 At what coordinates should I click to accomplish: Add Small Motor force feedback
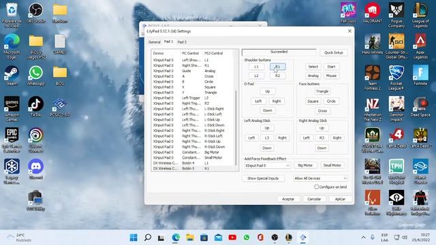pyautogui.click(x=332, y=165)
